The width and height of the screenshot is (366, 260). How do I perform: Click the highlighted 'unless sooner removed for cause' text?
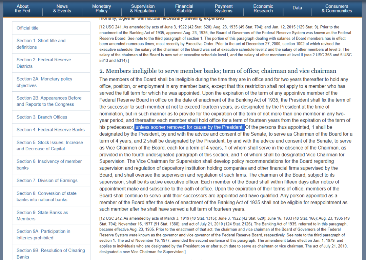[189, 127]
